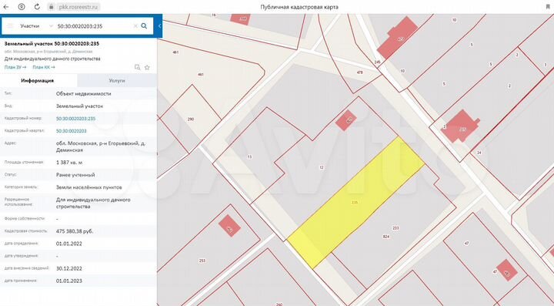Image resolution: width=554 pixels, height=306 pixels.
Task: Select the yellow highlighted parcel 235
Action: point(355,203)
